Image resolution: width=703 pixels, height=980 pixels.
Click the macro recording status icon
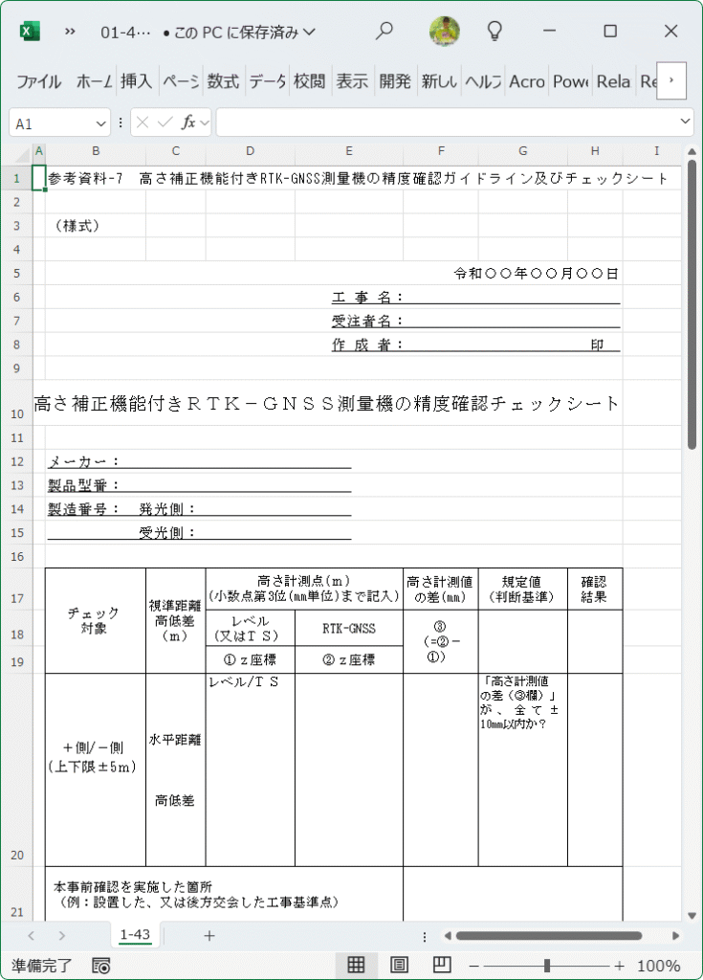(100, 965)
